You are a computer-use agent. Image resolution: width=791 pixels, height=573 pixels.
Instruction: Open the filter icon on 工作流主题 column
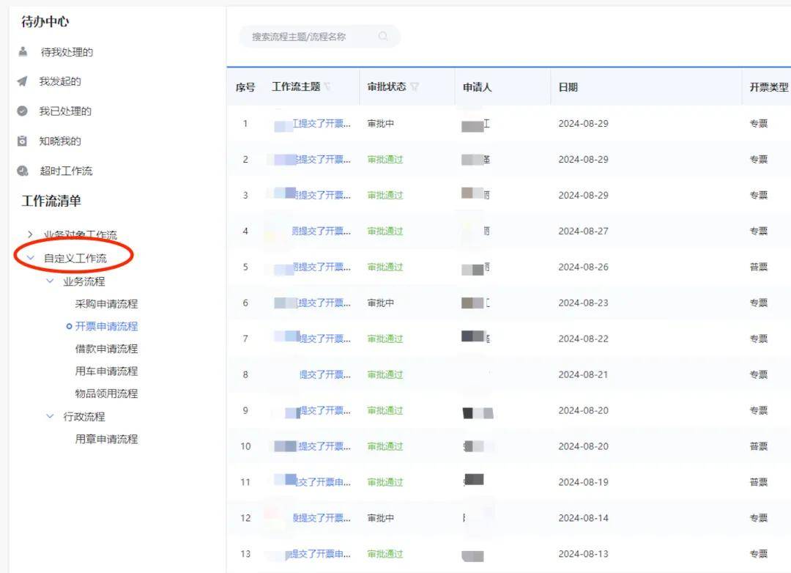tap(327, 87)
